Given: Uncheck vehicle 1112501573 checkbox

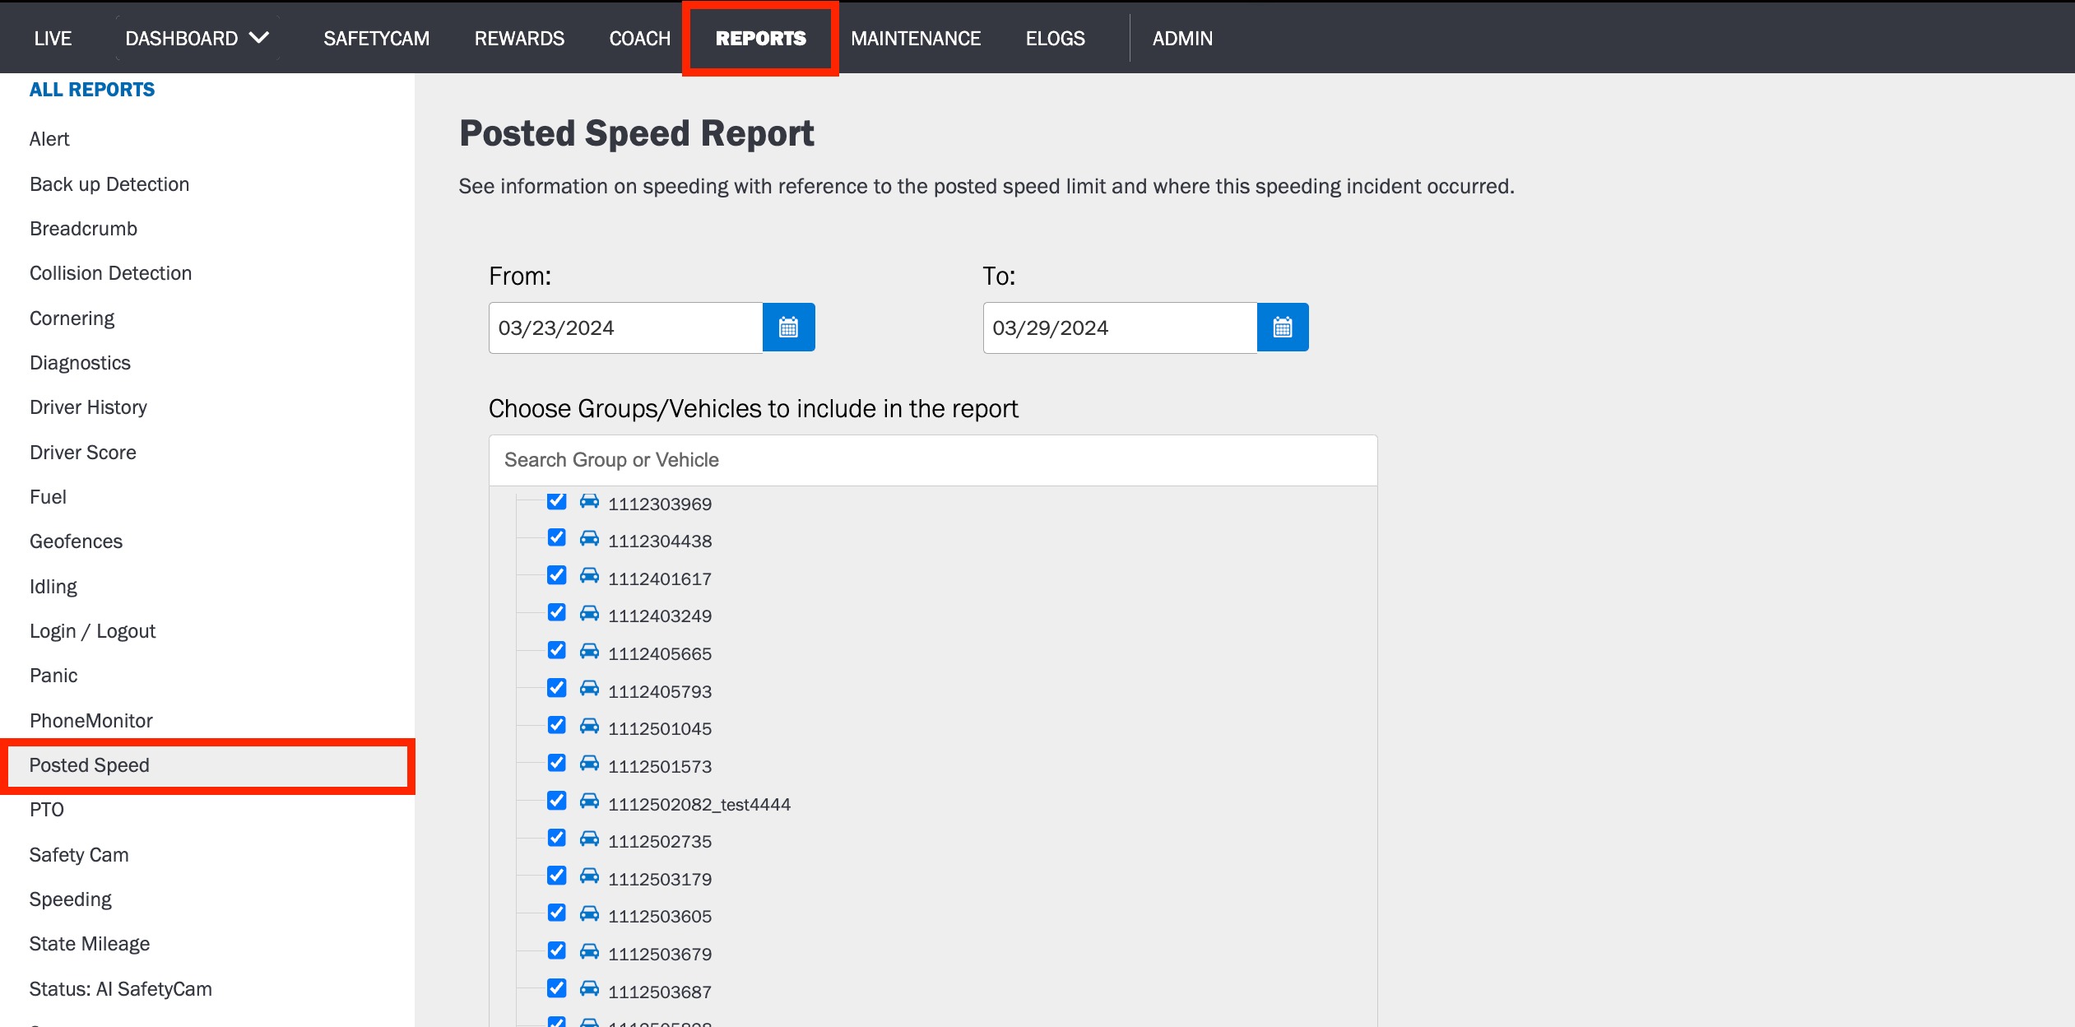Looking at the screenshot, I should (x=557, y=763).
